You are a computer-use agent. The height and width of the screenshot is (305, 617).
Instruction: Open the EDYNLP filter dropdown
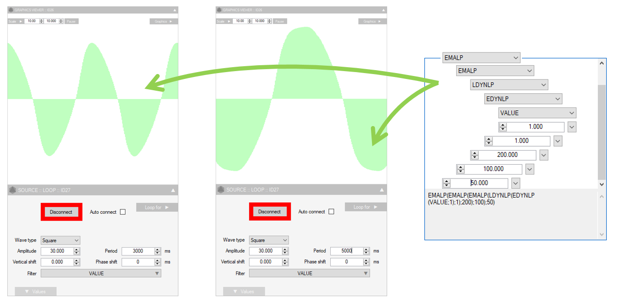(523, 99)
